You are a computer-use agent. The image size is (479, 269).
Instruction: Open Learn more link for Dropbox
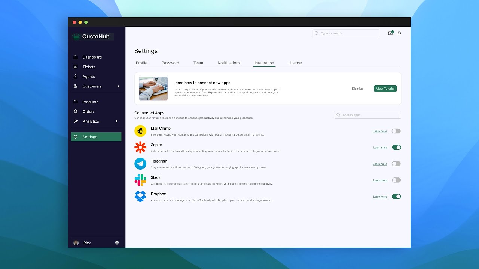[380, 197]
